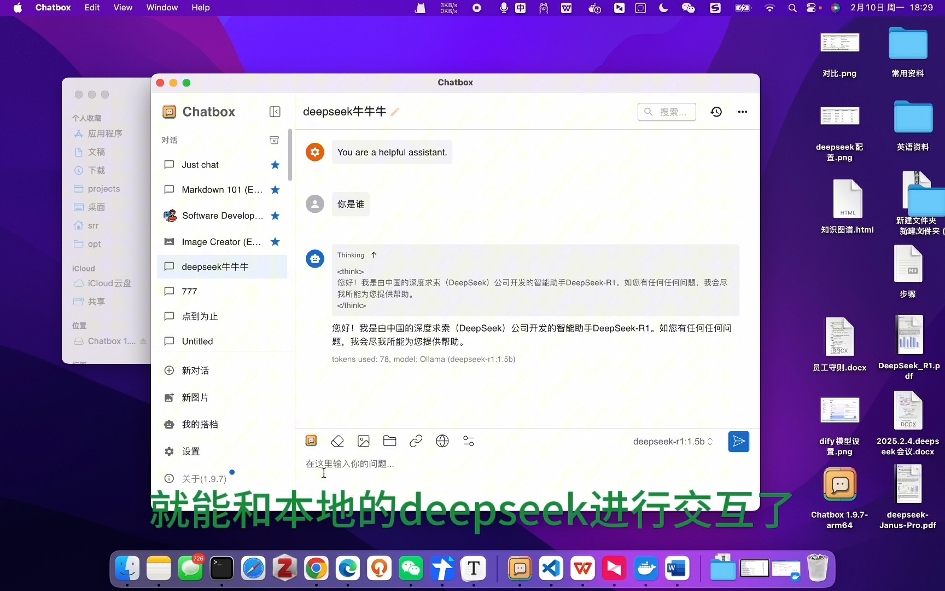Attach a file using the folder icon
The width and height of the screenshot is (945, 591).
click(x=390, y=441)
